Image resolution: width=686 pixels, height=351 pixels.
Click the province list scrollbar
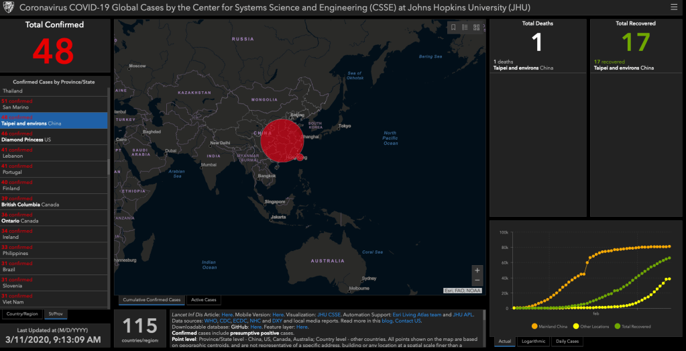coord(109,168)
